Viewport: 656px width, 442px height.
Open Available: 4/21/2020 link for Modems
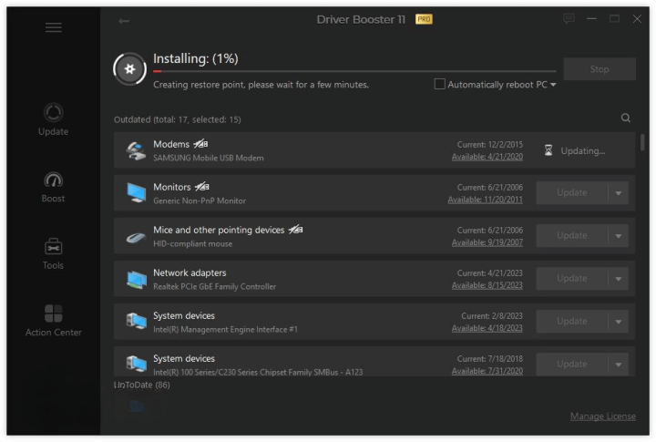[487, 157]
